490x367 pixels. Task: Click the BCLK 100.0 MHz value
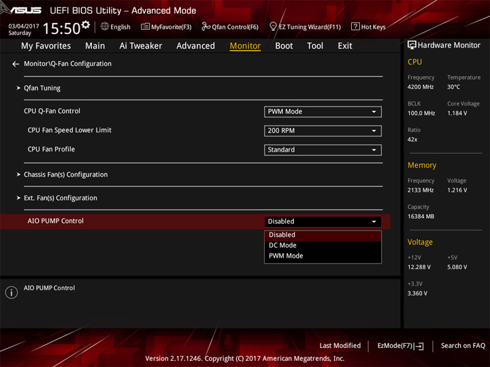(421, 113)
